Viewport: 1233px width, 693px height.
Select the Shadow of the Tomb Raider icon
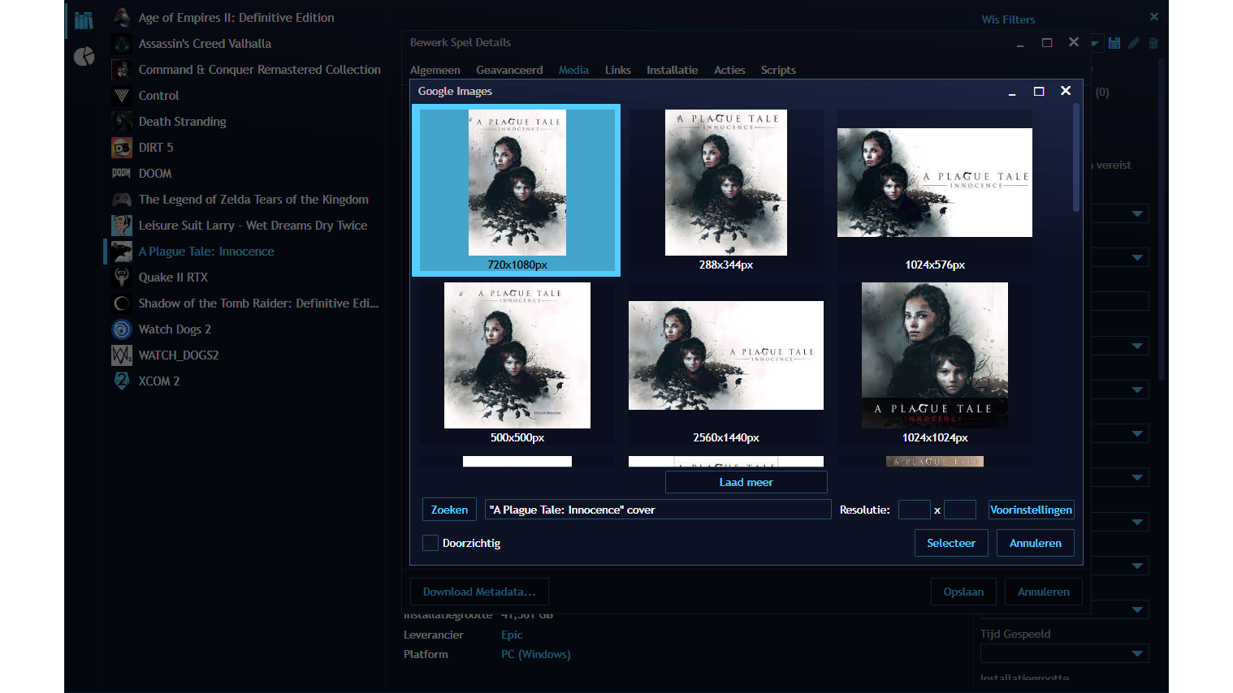122,303
